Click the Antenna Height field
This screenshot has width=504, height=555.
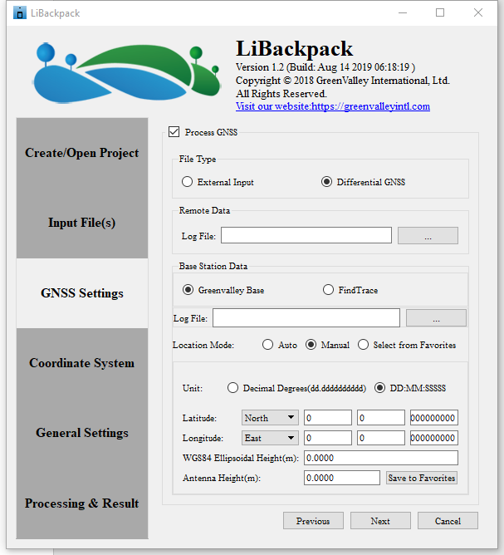click(342, 478)
